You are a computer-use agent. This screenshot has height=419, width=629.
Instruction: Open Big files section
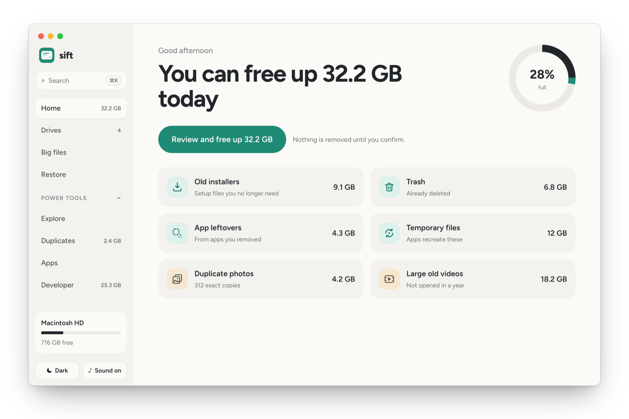[81, 153]
